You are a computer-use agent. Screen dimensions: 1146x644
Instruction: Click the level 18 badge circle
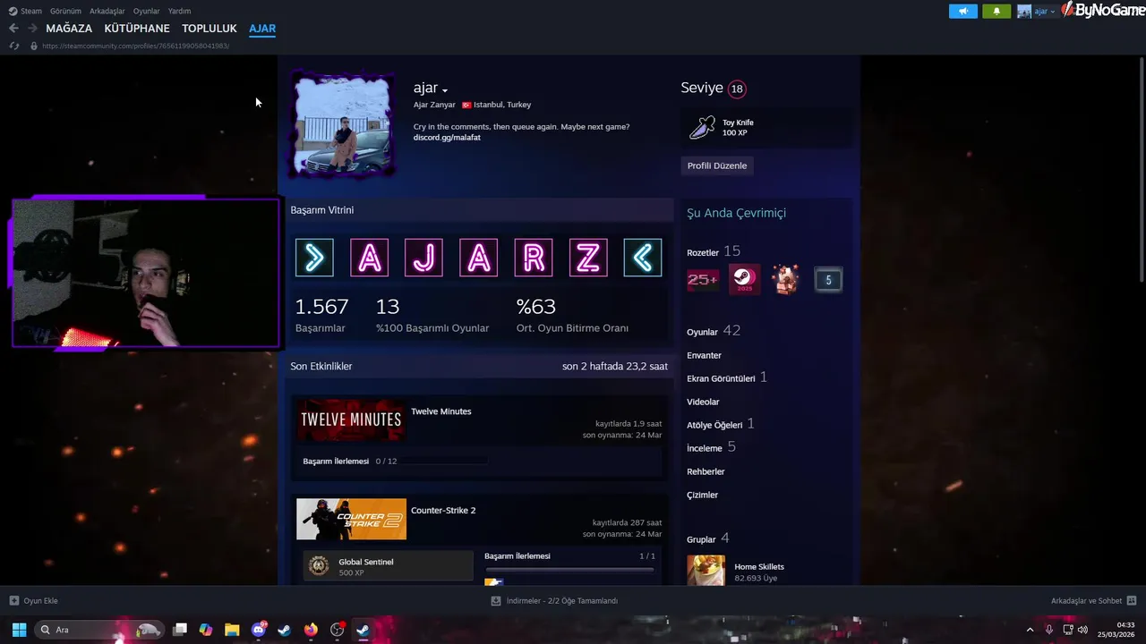coord(737,89)
